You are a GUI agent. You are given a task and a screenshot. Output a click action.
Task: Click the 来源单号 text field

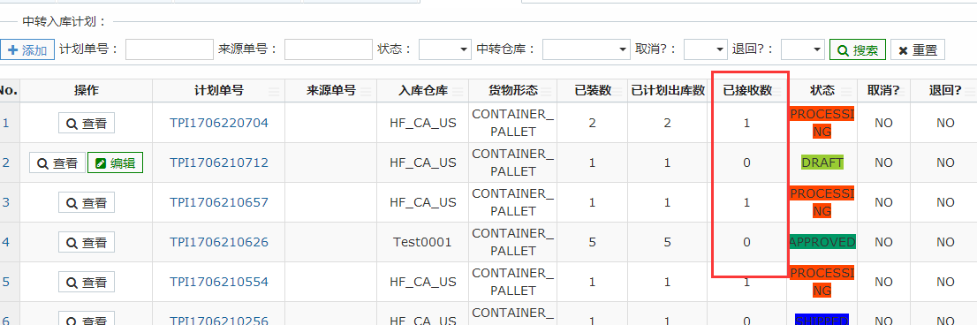[329, 49]
